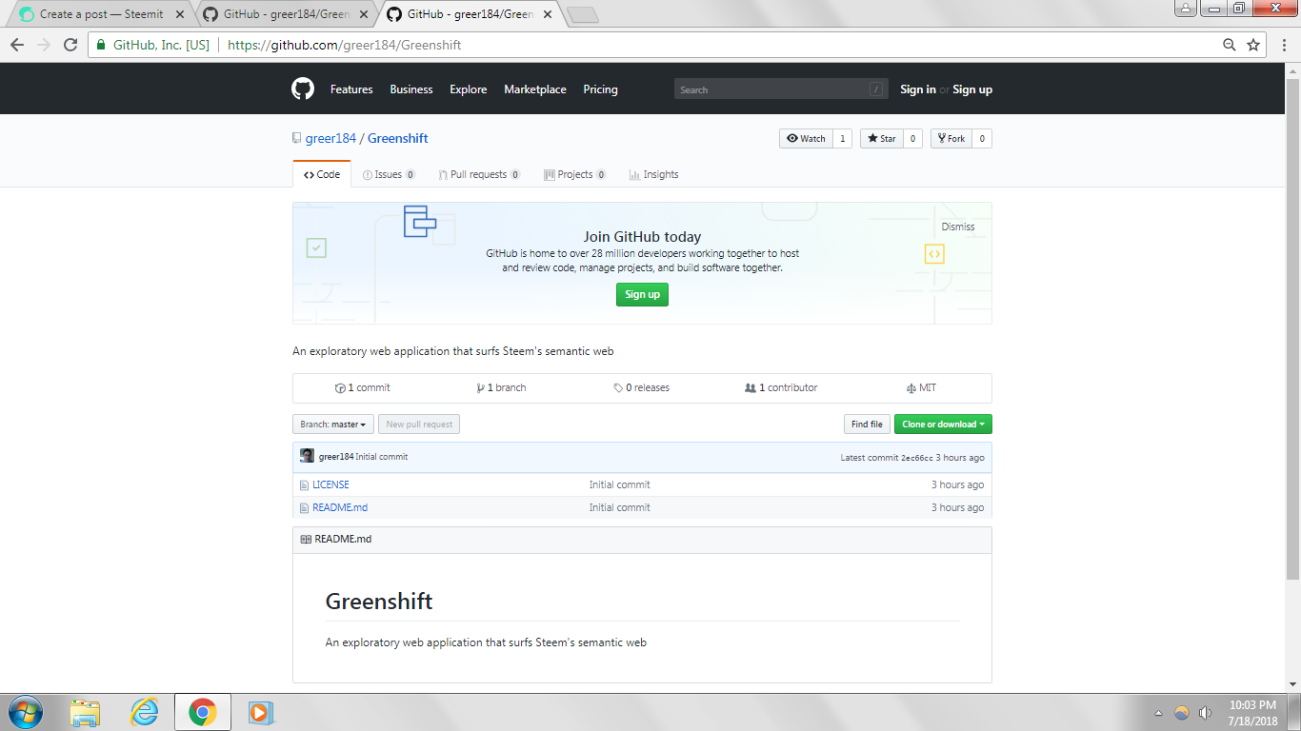Screen dimensions: 1301x731
Task: Open Greenshift repository name link
Action: coord(398,138)
